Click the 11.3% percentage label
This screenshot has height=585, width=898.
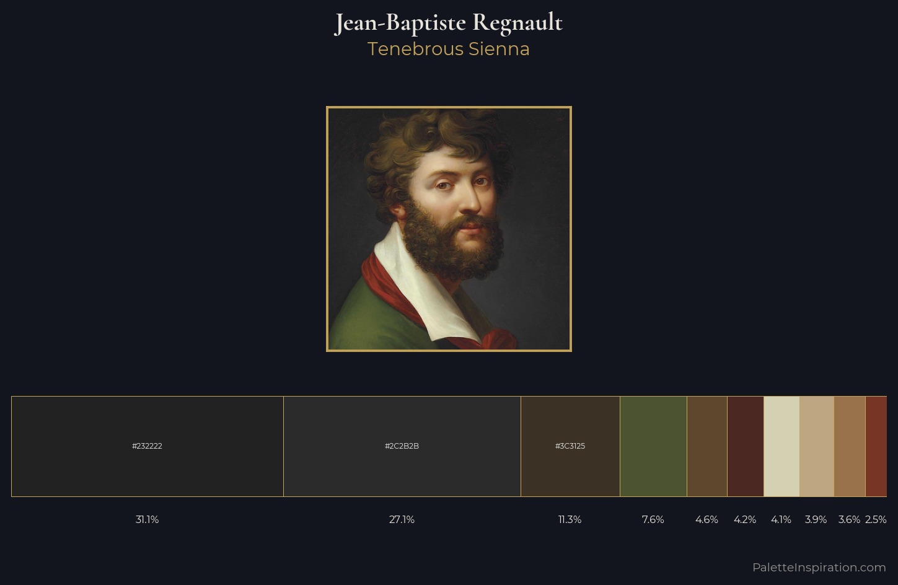coord(570,520)
